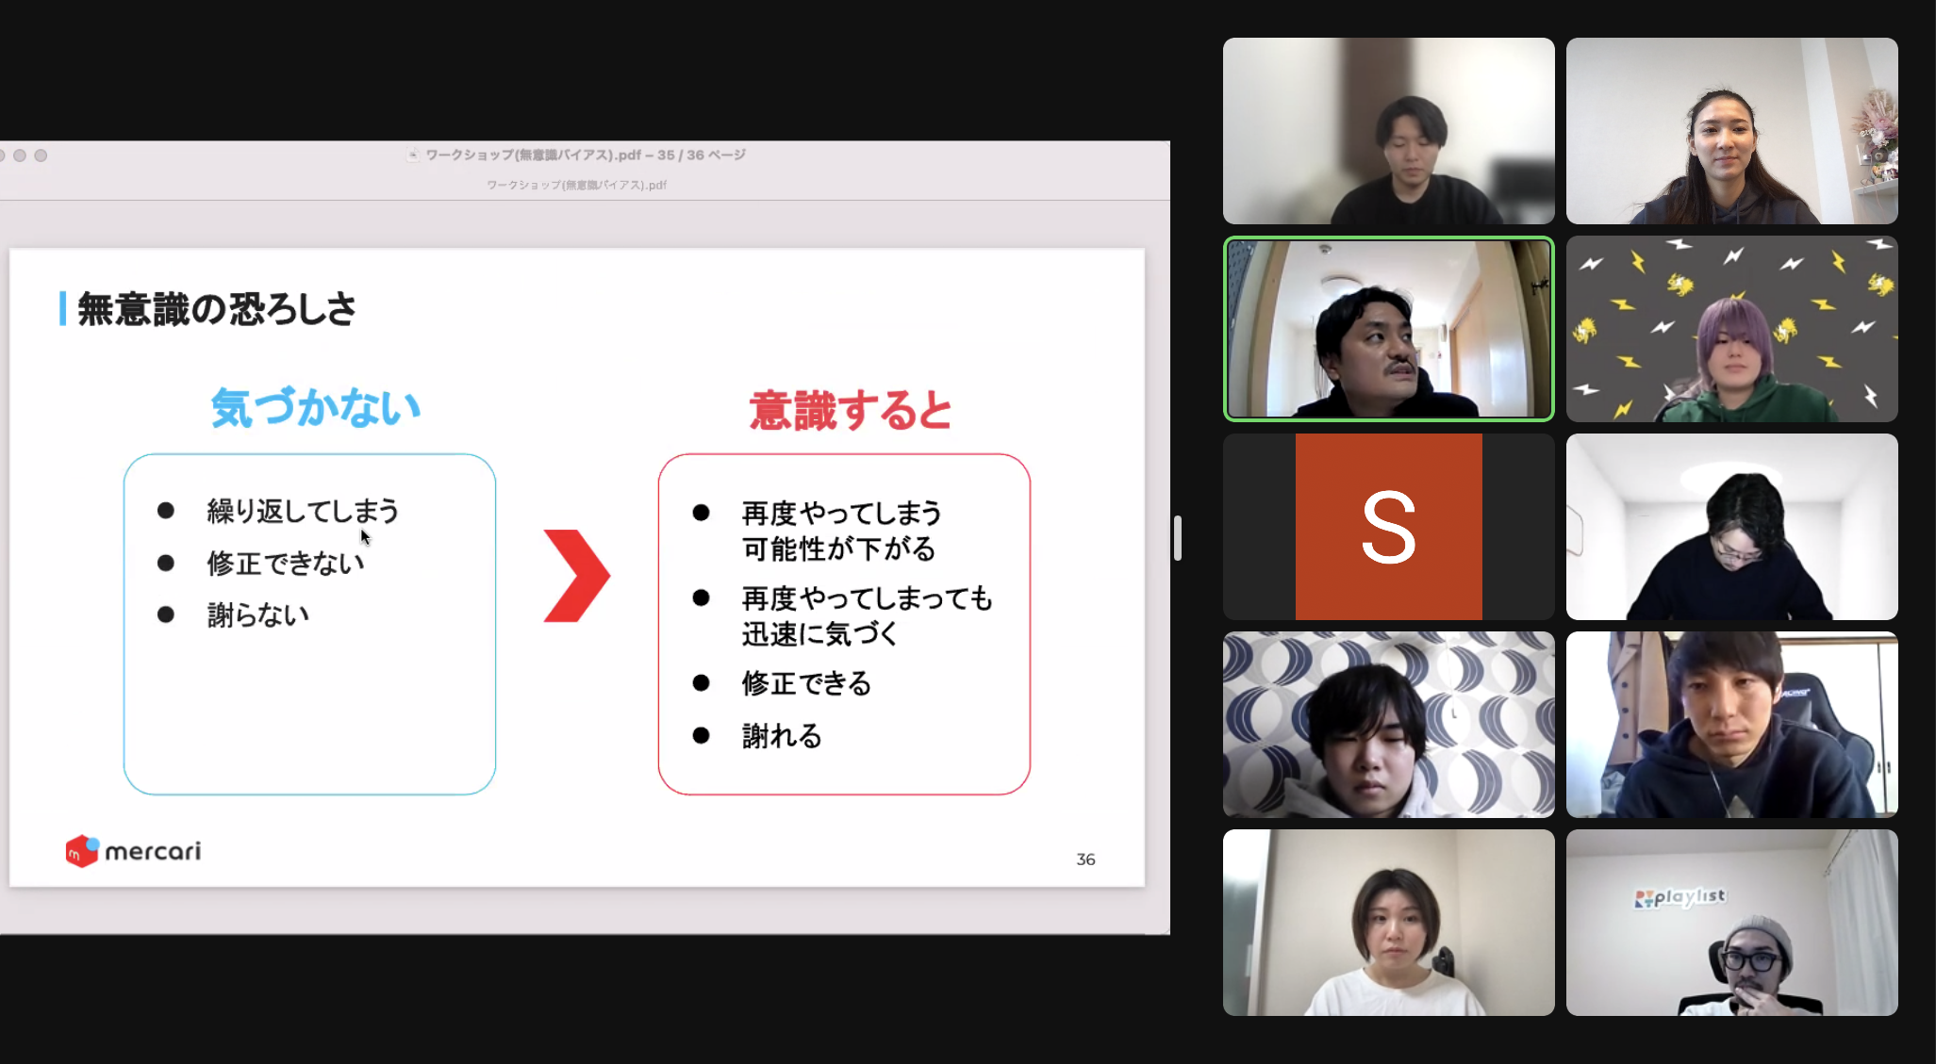Click the red chevron arrow between boxes

click(x=576, y=576)
